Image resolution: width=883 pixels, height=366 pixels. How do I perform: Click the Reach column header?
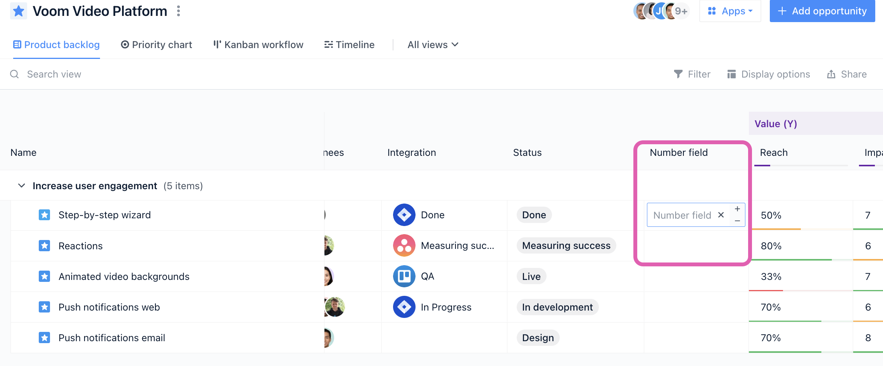pos(774,152)
